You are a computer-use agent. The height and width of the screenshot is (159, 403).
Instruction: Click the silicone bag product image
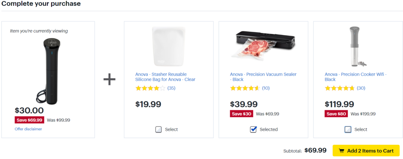pos(169,47)
